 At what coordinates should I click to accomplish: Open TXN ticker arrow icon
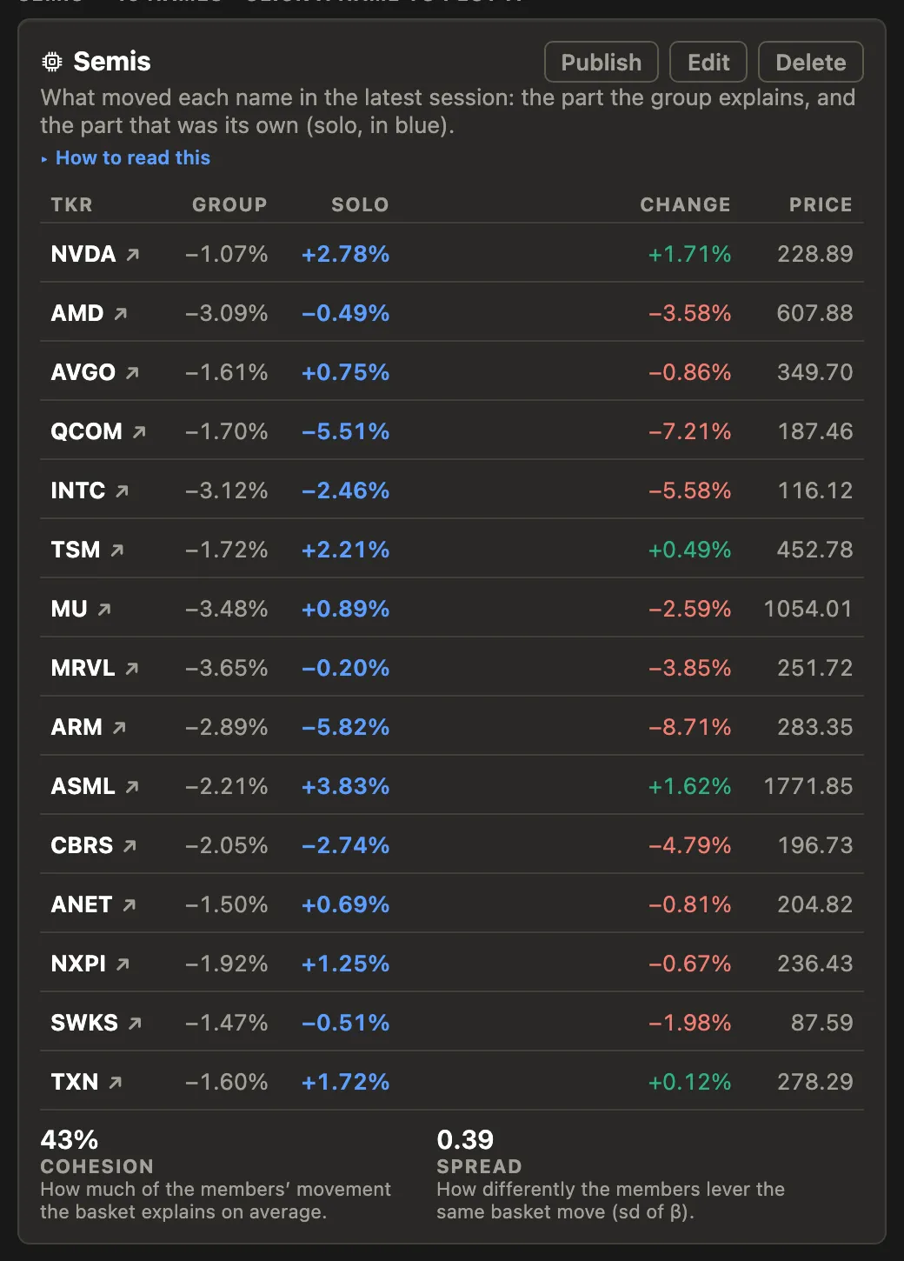[x=116, y=1083]
